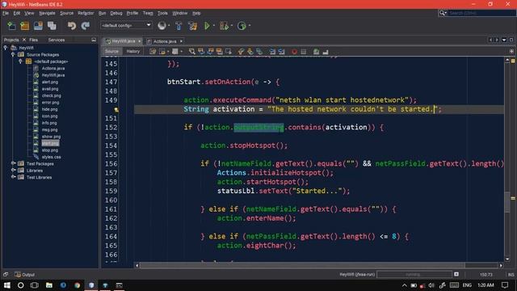Switch to Source view button
Viewport: 517px width, 291px height.
(x=111, y=52)
